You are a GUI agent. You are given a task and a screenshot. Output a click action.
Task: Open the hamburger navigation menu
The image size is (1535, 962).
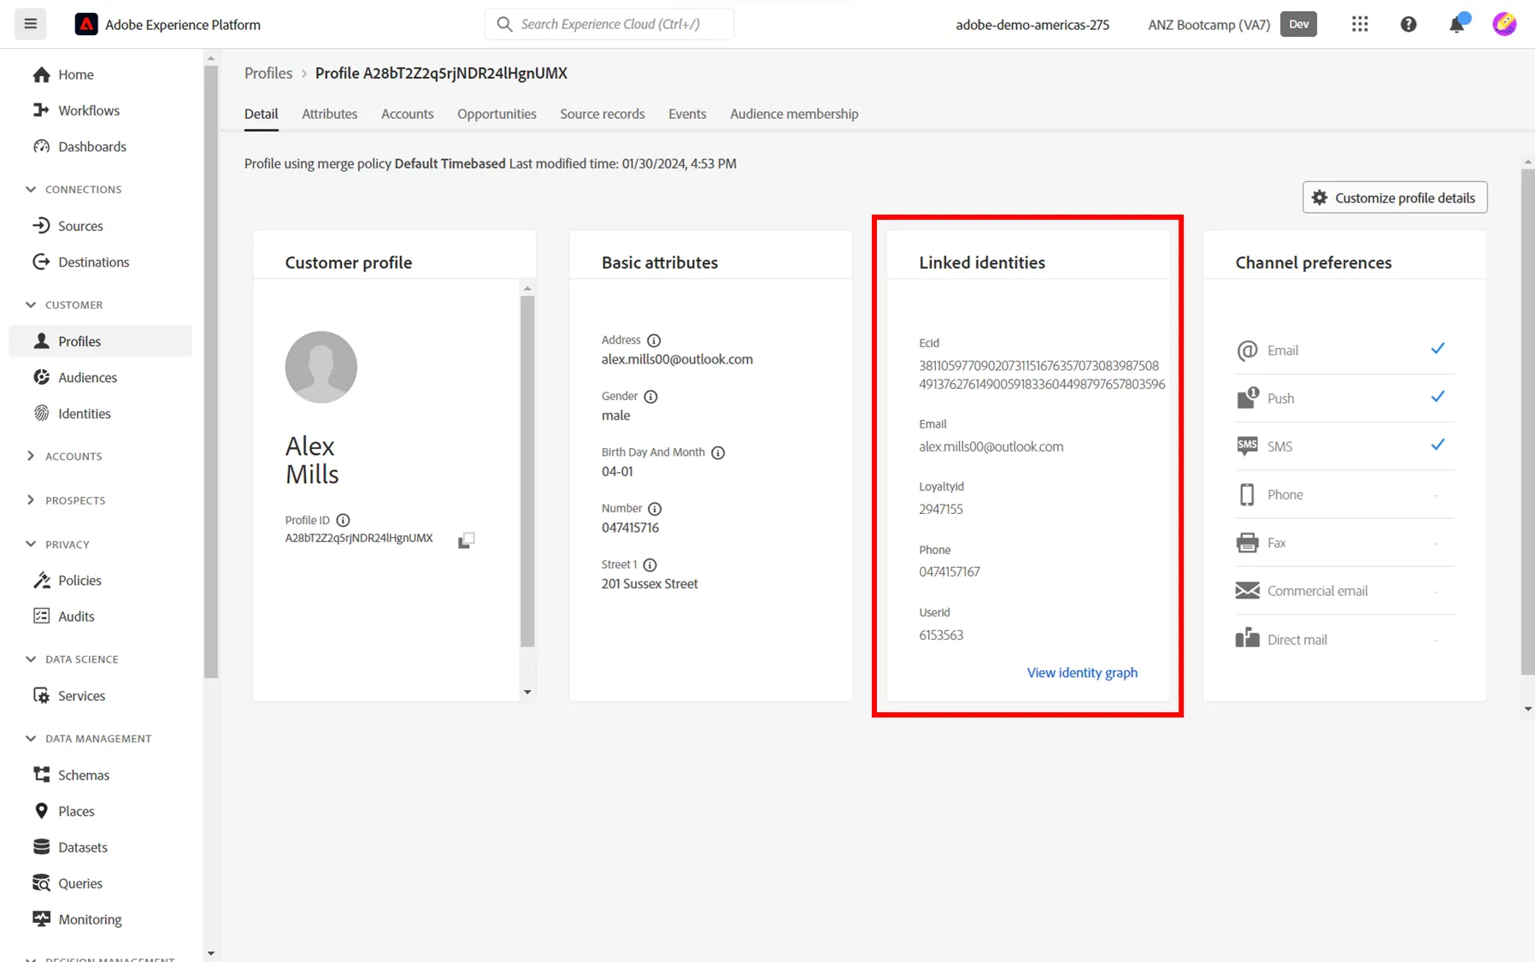31,24
